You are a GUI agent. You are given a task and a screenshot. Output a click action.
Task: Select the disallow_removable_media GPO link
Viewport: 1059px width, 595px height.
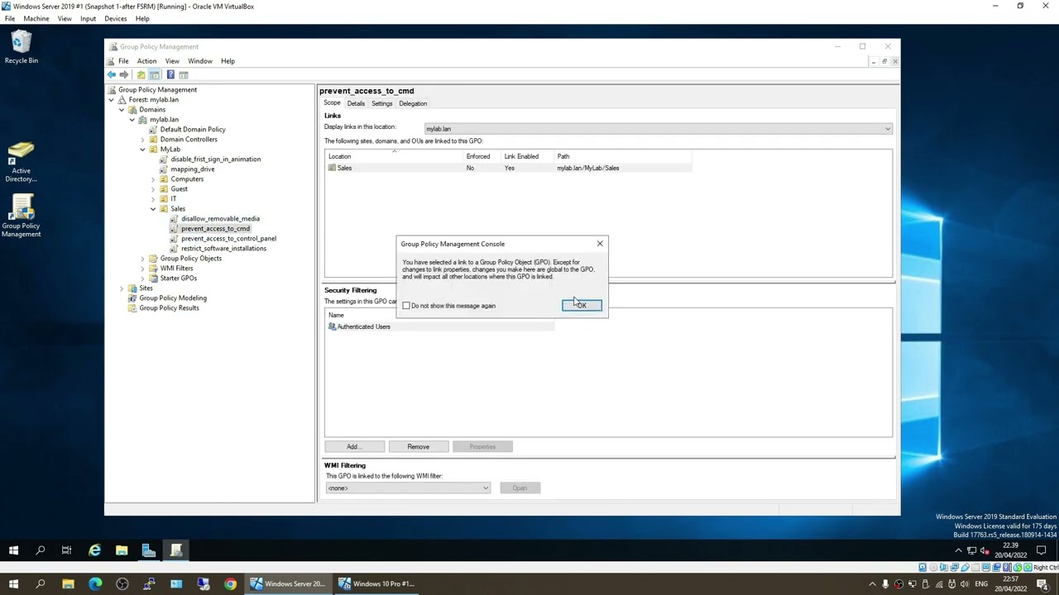pos(220,219)
